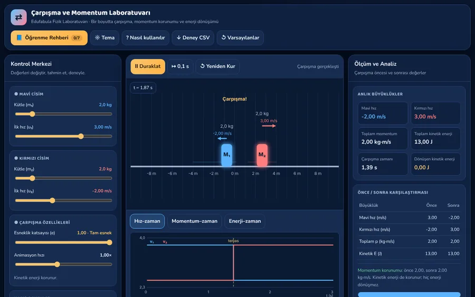Click the Çarpışma gerçekleşti status text
This screenshot has width=475, height=297.
318,66
